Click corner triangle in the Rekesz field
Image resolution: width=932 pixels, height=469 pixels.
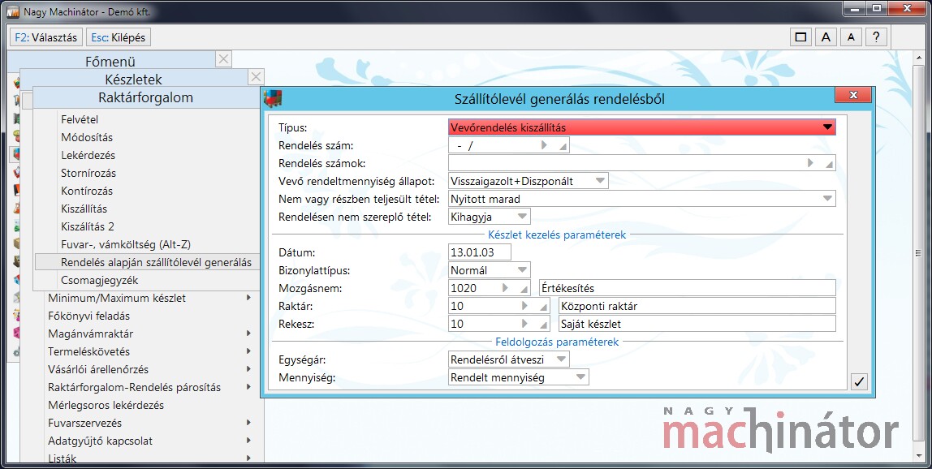(543, 325)
